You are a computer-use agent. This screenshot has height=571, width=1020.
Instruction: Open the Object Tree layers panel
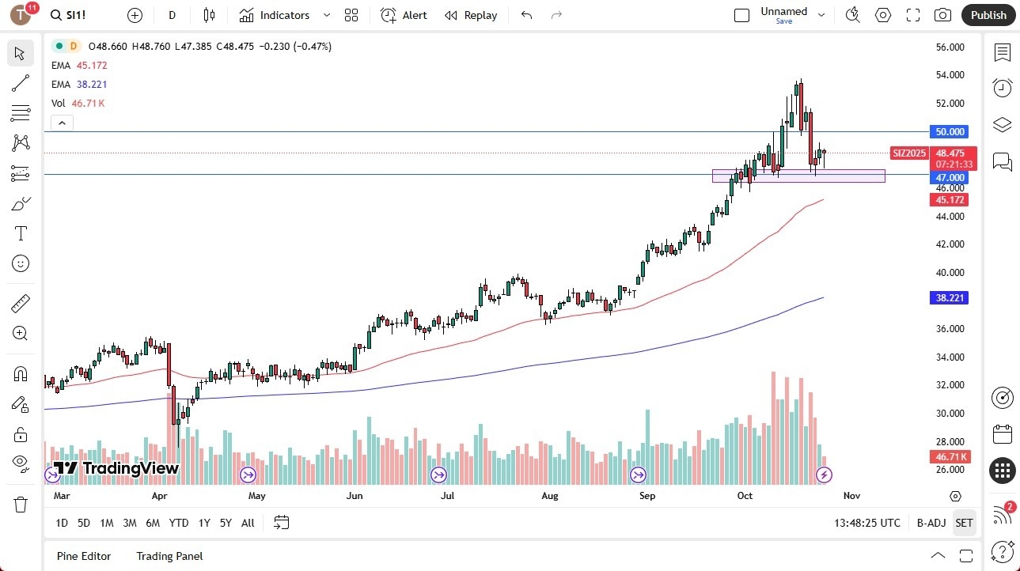(x=1002, y=124)
